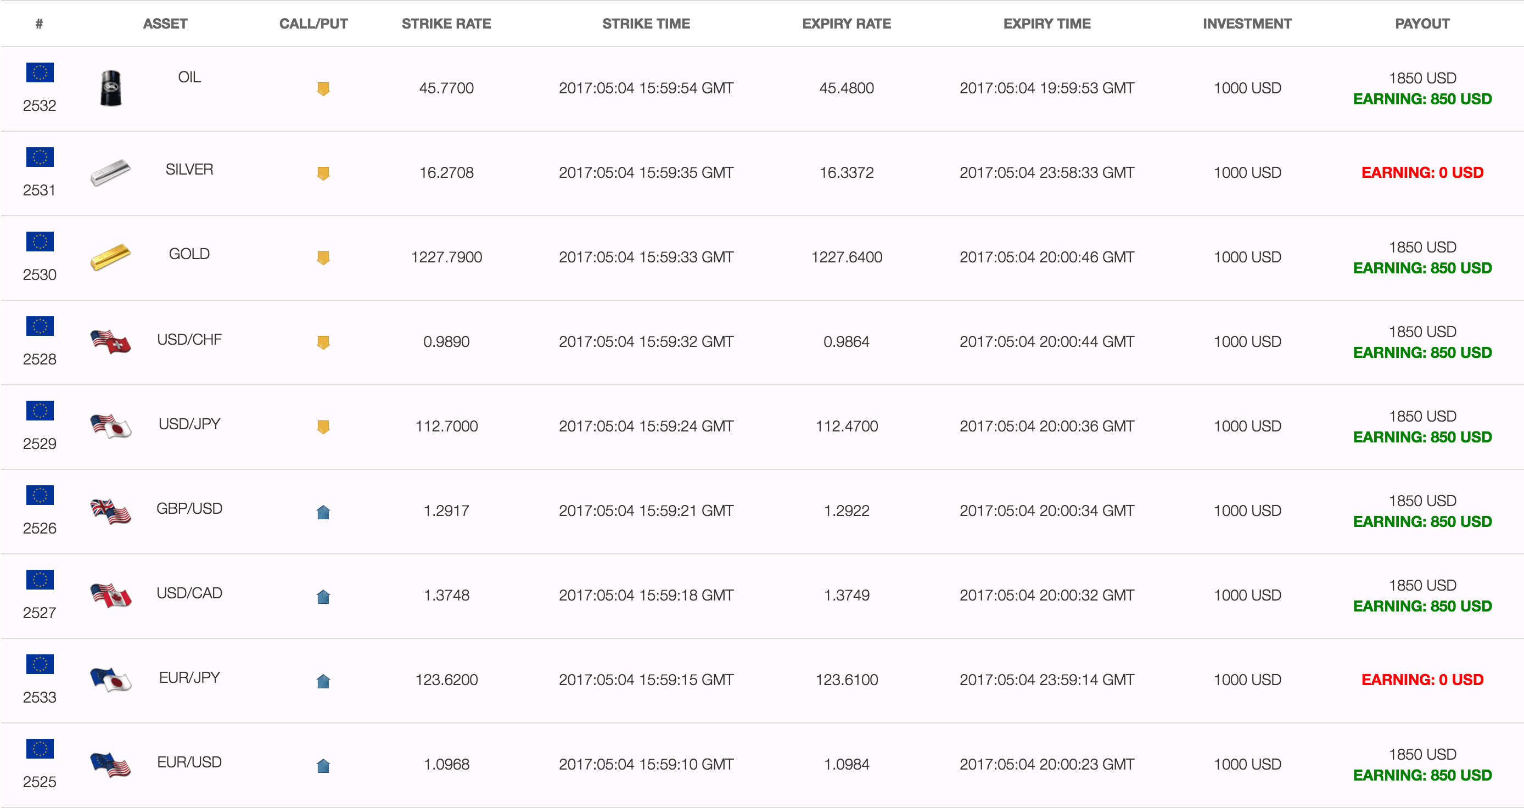Viewport: 1524px width, 808px height.
Task: Click the blue call arrow for GBP/USD
Action: point(323,512)
